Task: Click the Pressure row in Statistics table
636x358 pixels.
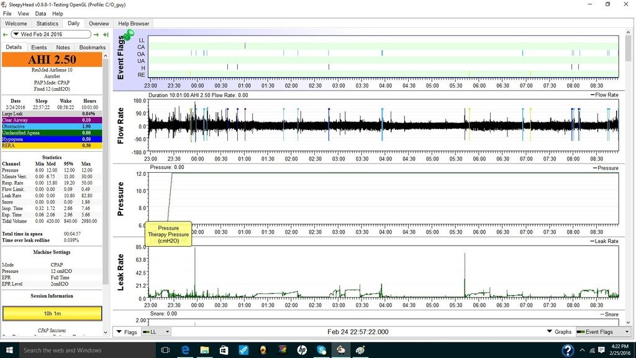Action: click(x=51, y=170)
